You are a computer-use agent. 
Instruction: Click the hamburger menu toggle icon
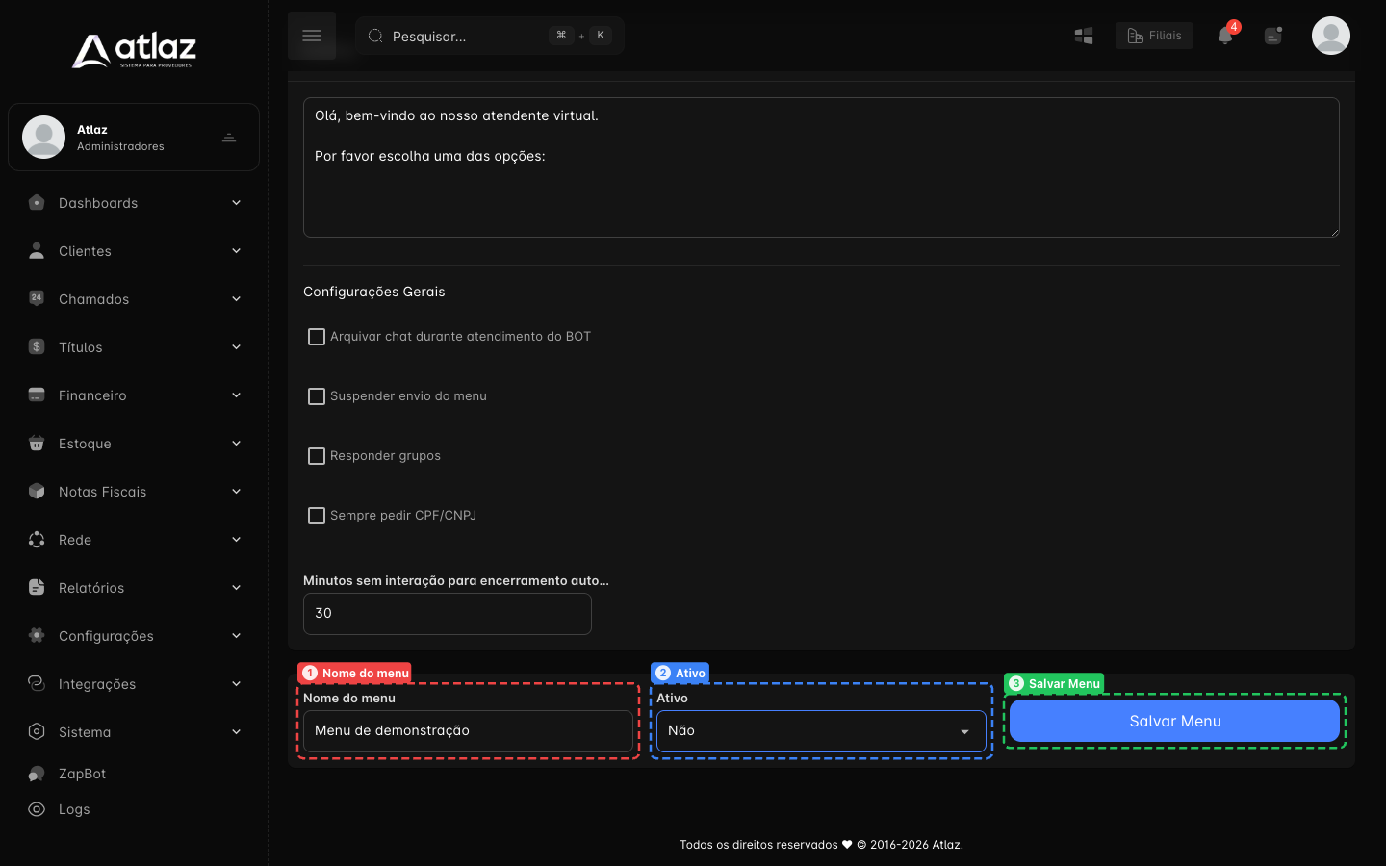[312, 36]
